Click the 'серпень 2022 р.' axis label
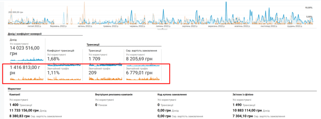 point(190,26)
